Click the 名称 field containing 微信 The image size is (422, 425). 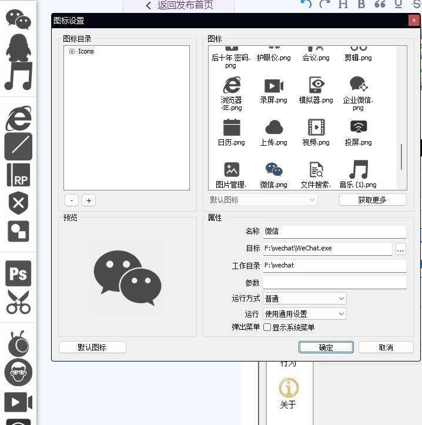pos(335,232)
